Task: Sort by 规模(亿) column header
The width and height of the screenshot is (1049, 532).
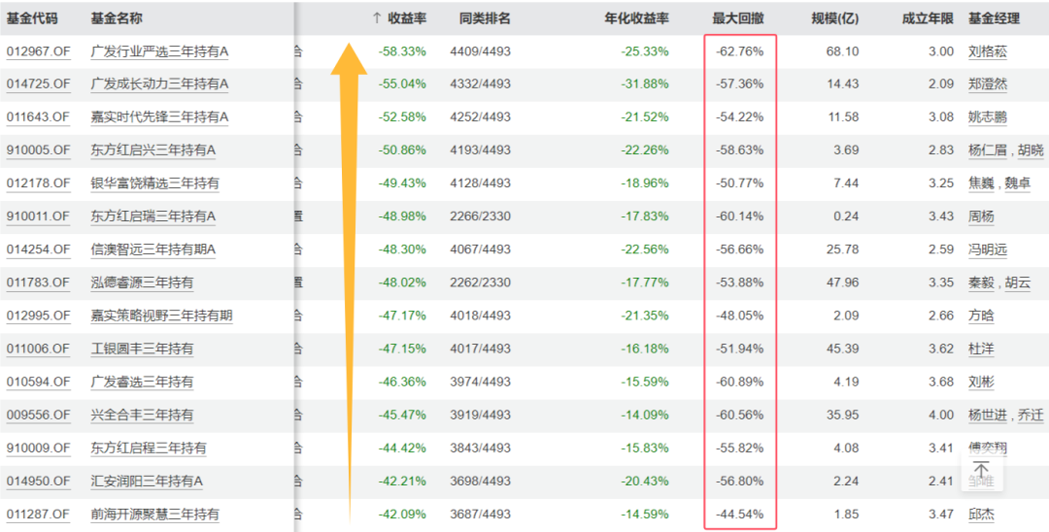Action: pos(835,18)
